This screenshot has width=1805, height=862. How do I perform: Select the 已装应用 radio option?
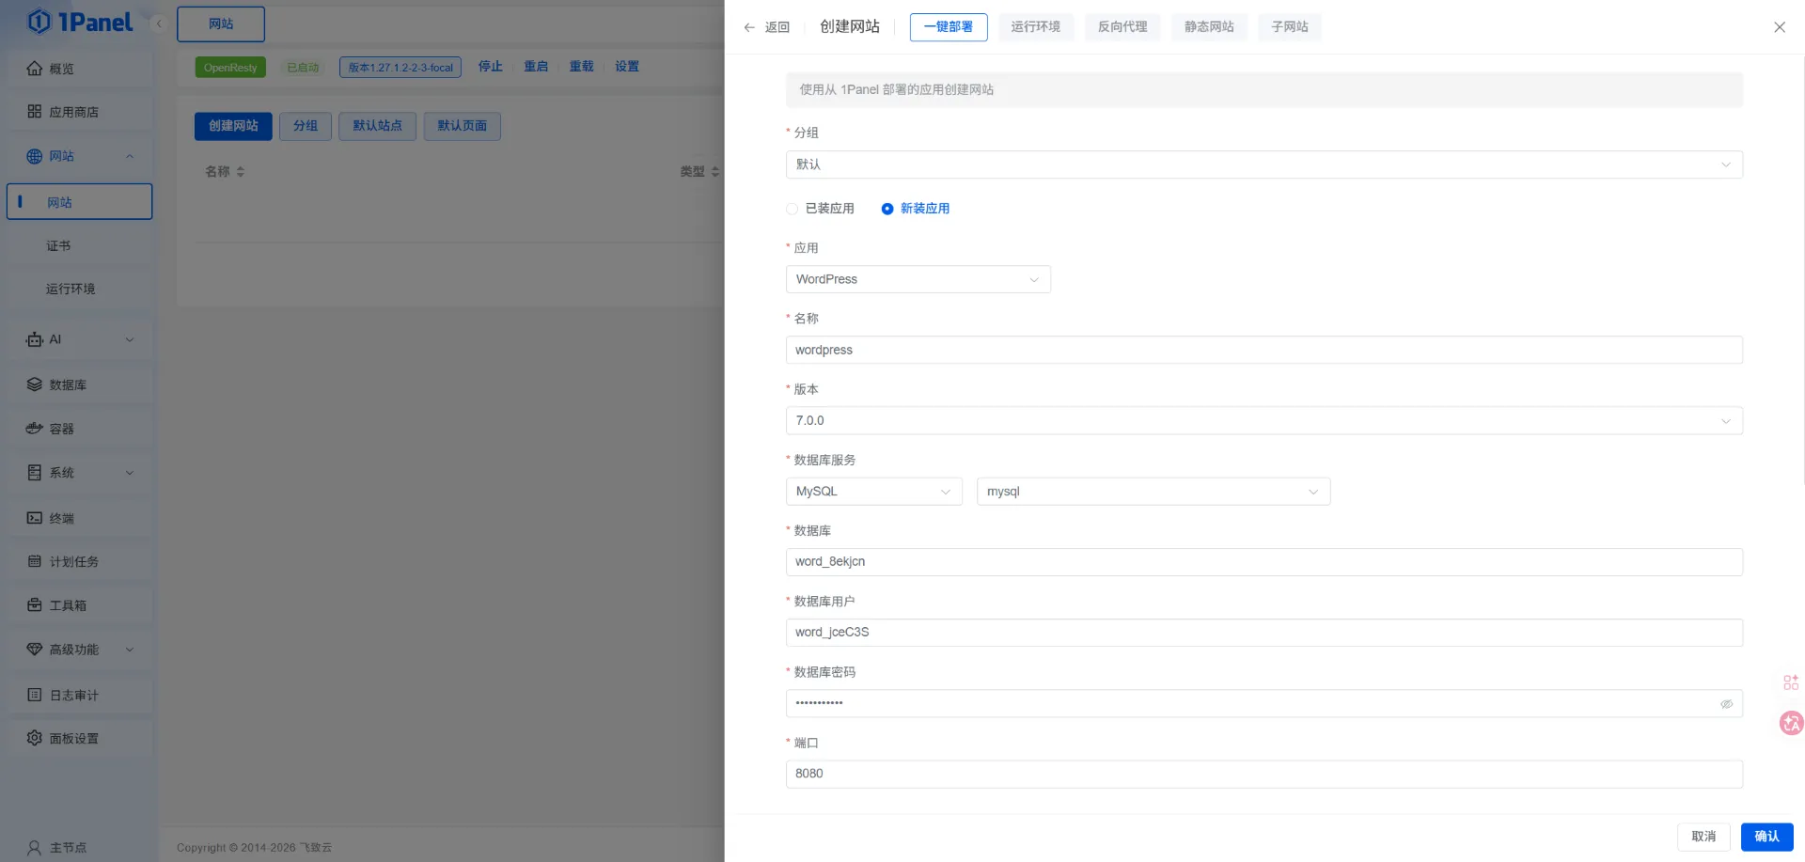tap(820, 209)
